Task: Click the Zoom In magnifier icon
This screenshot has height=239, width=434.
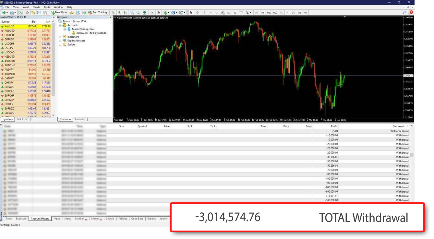Action: (x=132, y=13)
